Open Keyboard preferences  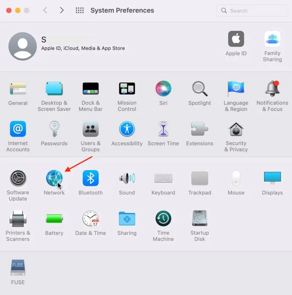point(163,178)
